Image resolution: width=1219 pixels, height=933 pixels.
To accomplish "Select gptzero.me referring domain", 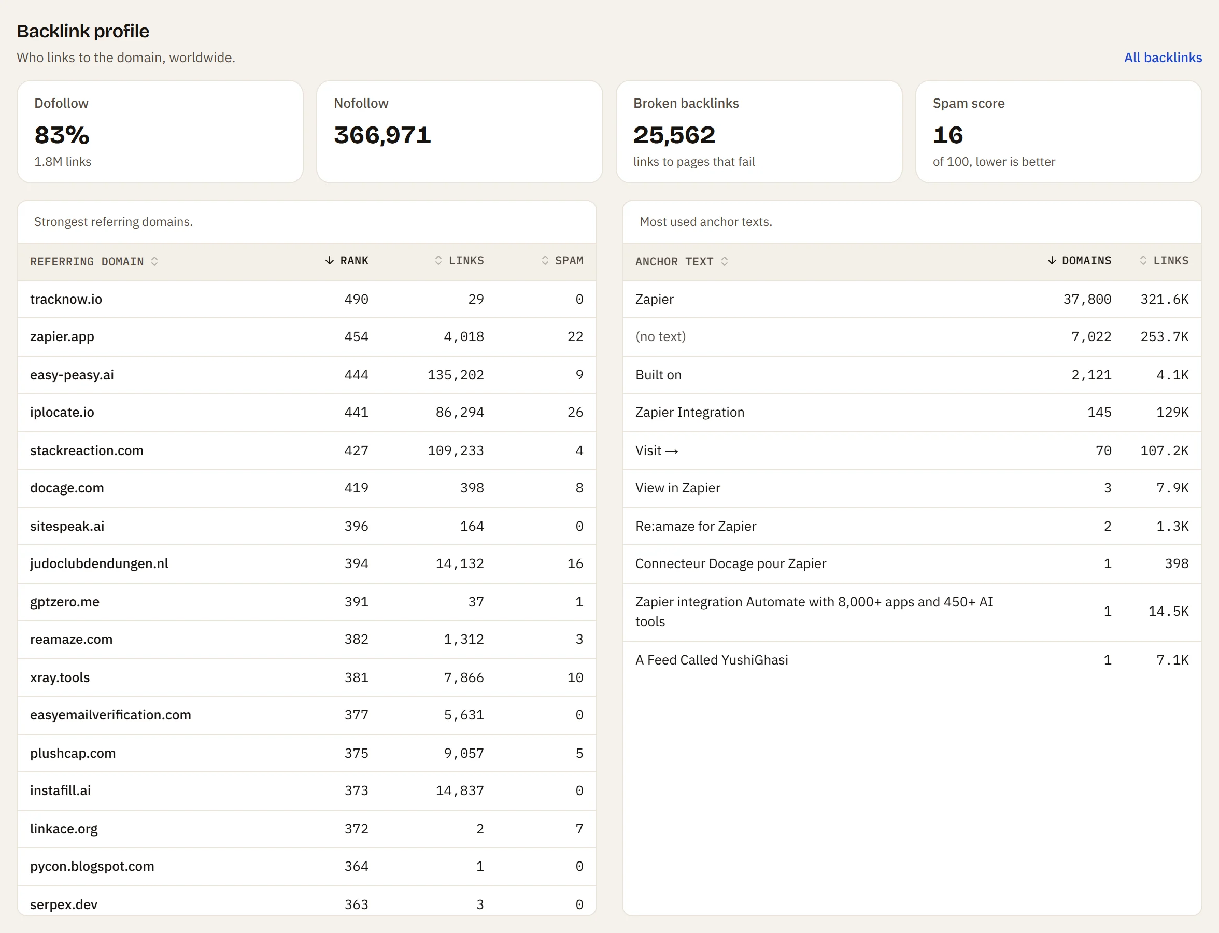I will 64,601.
